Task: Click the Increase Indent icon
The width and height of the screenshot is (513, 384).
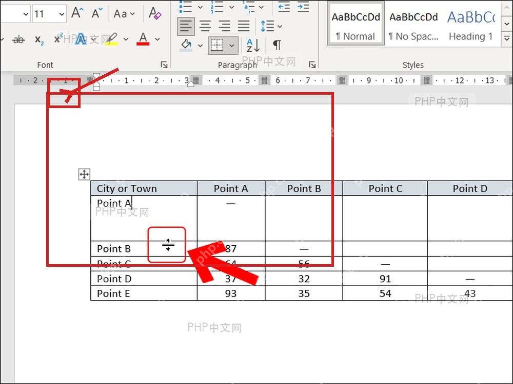Action: pyautogui.click(x=303, y=7)
